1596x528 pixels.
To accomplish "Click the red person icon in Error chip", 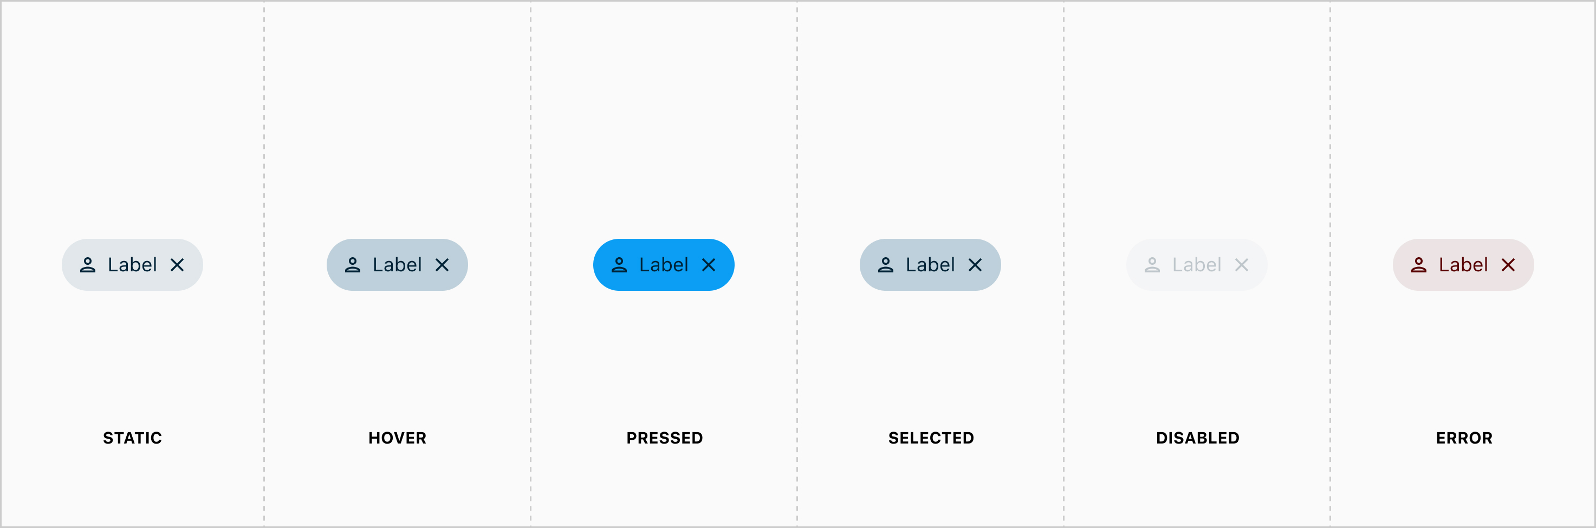I will 1419,265.
